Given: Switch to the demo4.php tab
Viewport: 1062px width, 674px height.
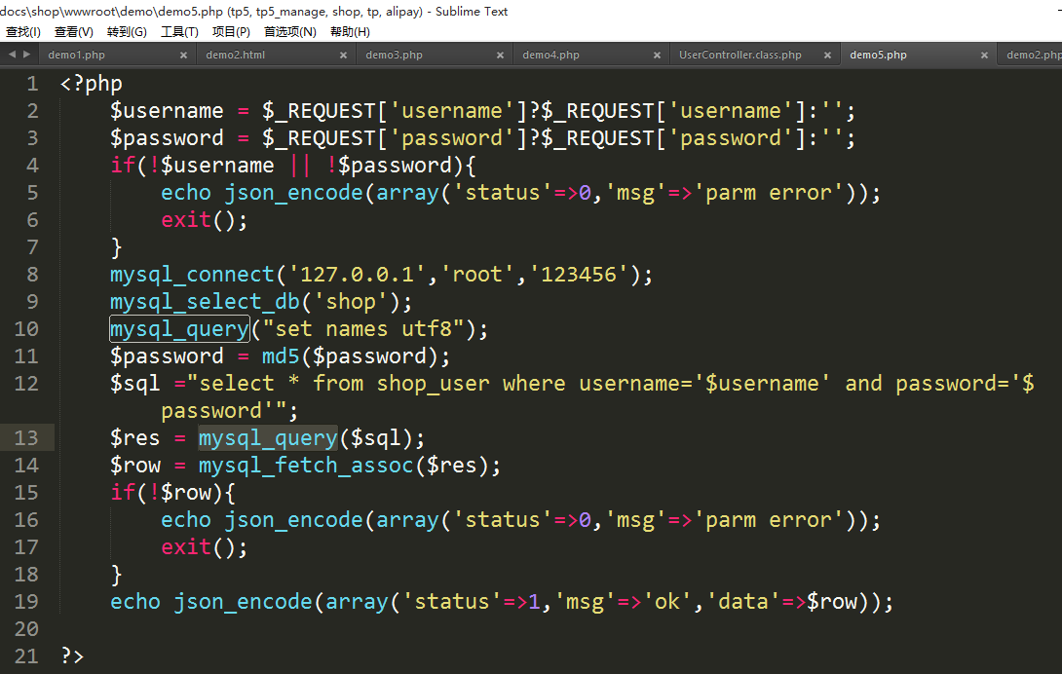Looking at the screenshot, I should (x=550, y=56).
